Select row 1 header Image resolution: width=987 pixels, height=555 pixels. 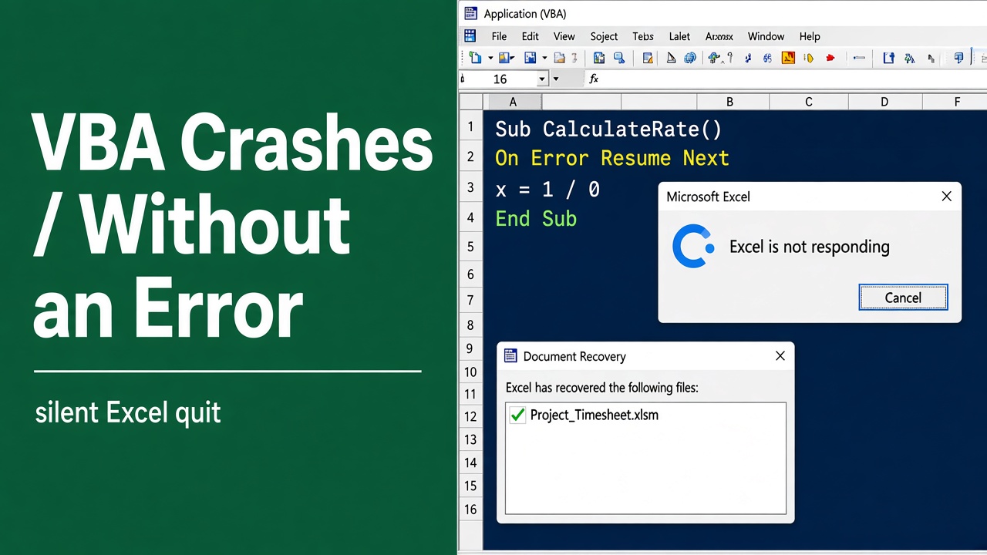pyautogui.click(x=470, y=126)
